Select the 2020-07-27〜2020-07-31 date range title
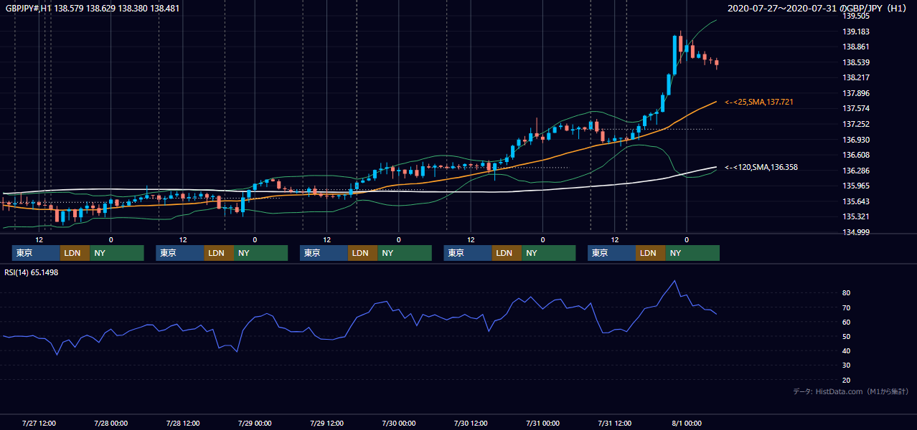Image resolution: width=917 pixels, height=430 pixels. pyautogui.click(x=818, y=9)
